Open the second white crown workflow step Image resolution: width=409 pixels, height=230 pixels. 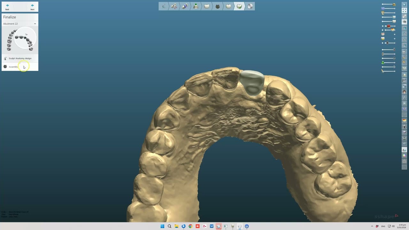point(228,6)
